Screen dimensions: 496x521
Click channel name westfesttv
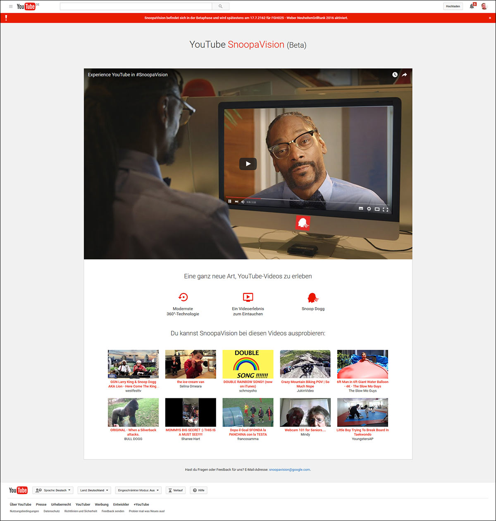pyautogui.click(x=133, y=391)
